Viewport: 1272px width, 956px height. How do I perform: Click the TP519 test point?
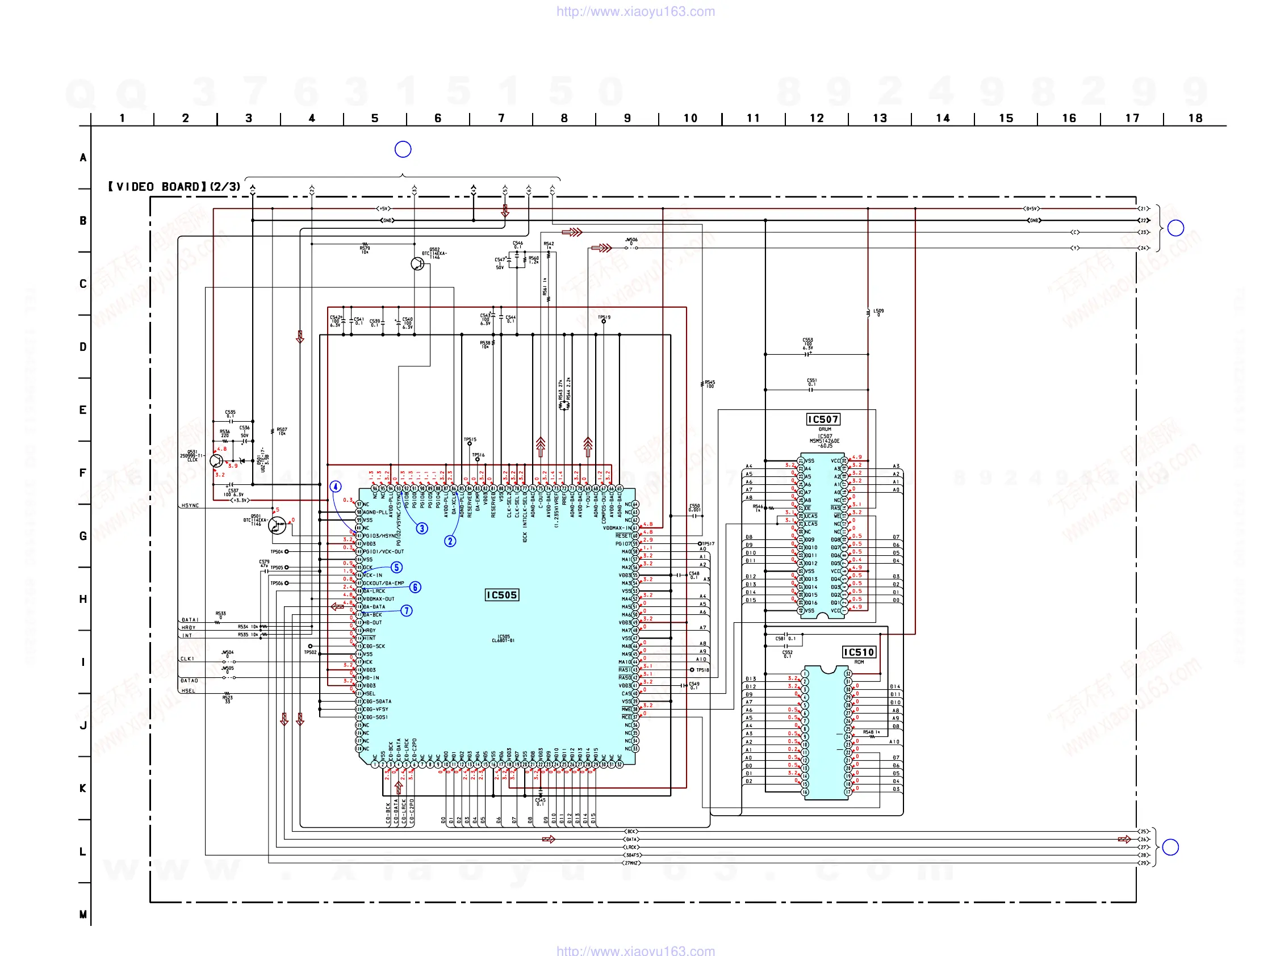pyautogui.click(x=604, y=321)
